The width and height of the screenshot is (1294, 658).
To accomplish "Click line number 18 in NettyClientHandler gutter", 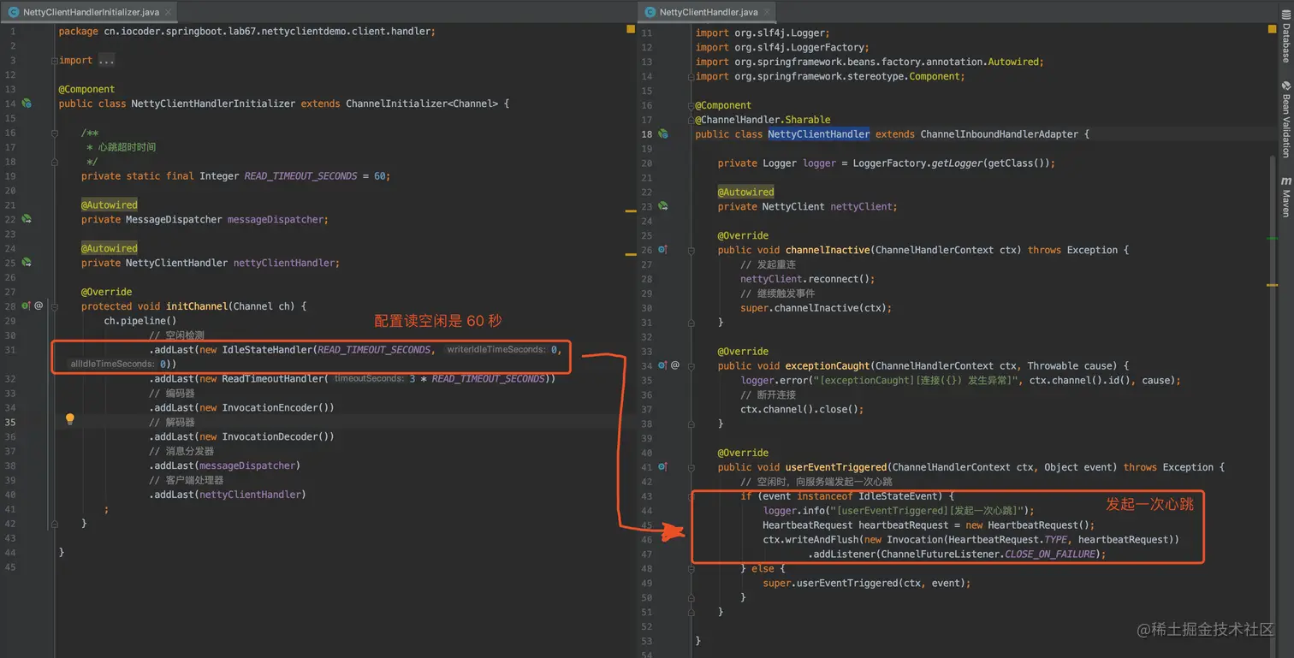I will pos(646,133).
